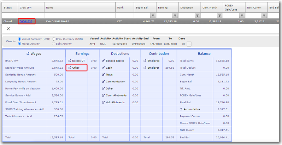Screen dimensions: 282x145
Task: Open filter menu for Nett Cumm column
Action: click(264, 16)
